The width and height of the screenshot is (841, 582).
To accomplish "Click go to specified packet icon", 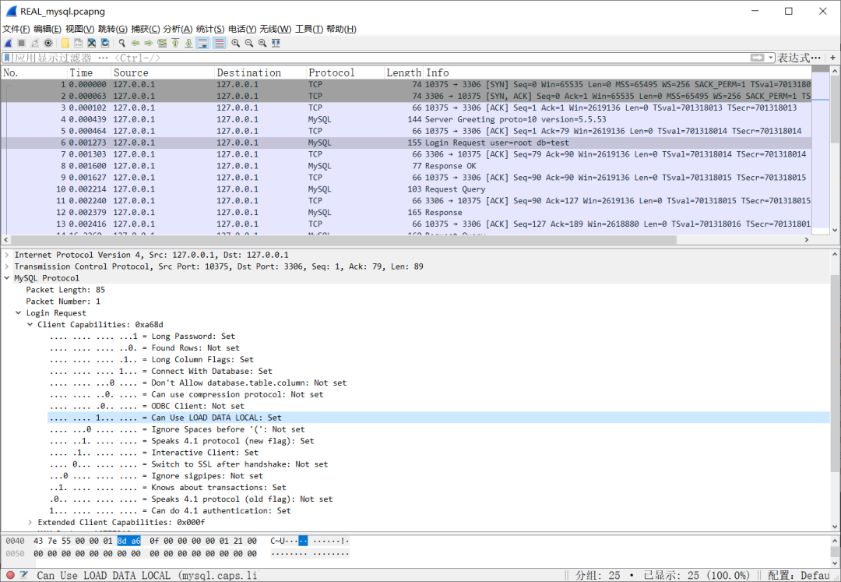I will [162, 44].
